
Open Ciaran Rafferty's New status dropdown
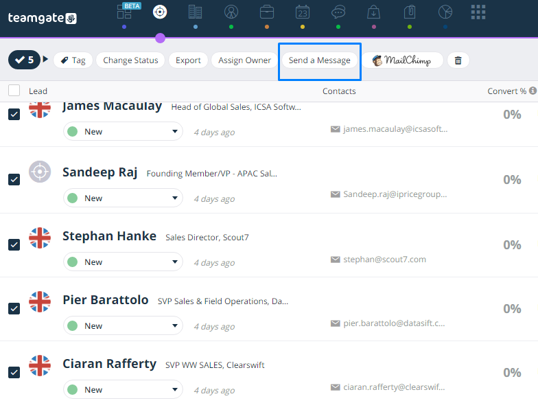coord(123,390)
